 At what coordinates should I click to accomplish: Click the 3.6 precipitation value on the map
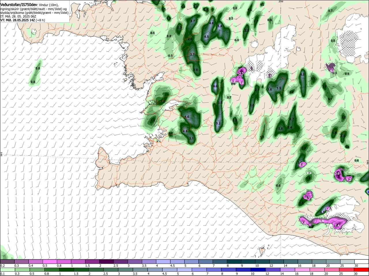click(x=270, y=89)
